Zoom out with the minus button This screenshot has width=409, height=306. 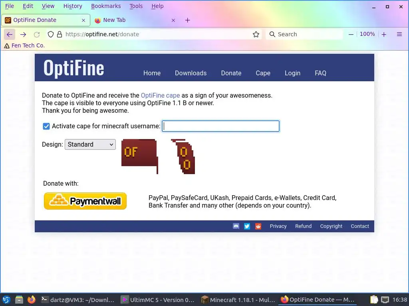(x=351, y=34)
